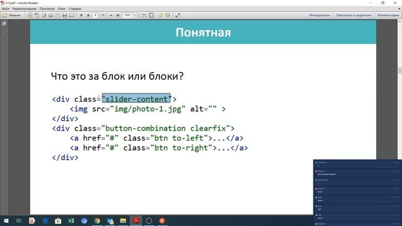The width and height of the screenshot is (402, 226).
Task: Expand the zoom level dropdown arrow
Action: 134,15
